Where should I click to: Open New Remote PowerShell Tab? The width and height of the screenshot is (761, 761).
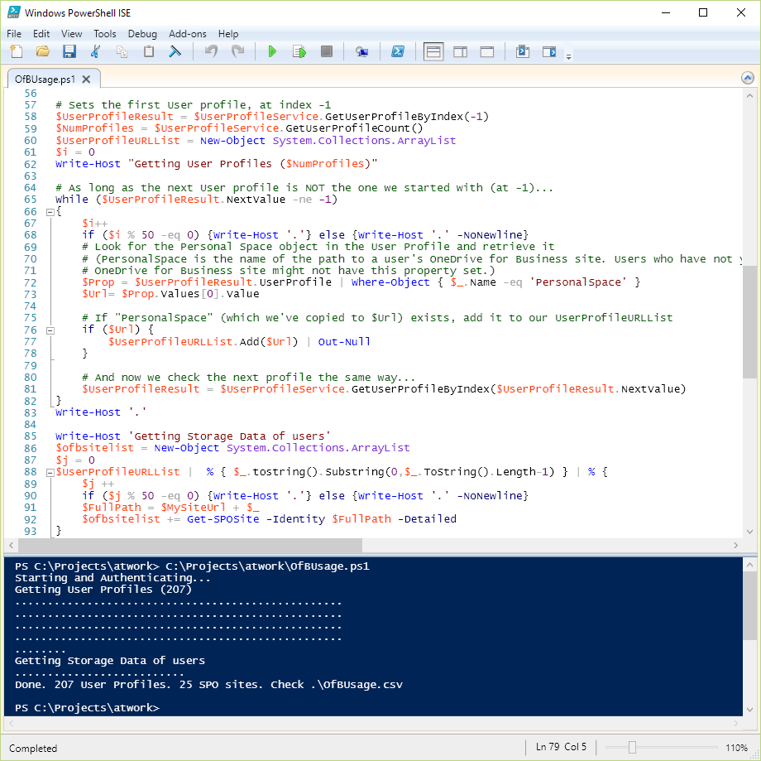coord(361,51)
